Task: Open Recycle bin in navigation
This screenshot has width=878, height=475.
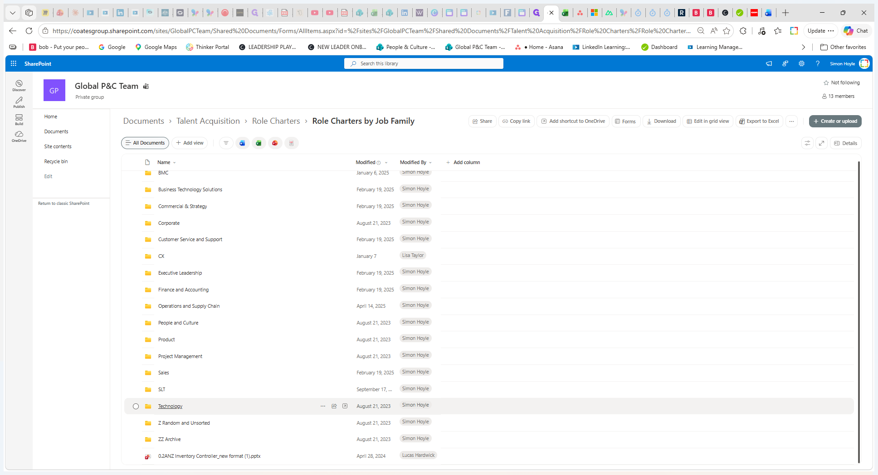Action: tap(56, 161)
